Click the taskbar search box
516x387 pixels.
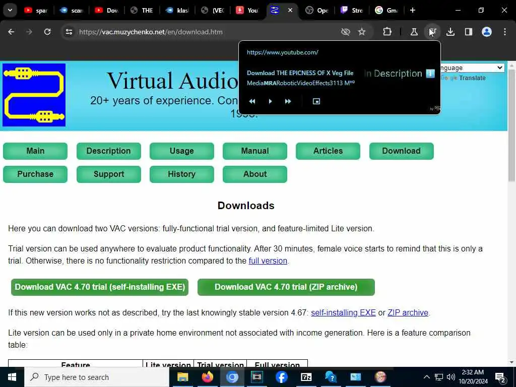pos(97,377)
